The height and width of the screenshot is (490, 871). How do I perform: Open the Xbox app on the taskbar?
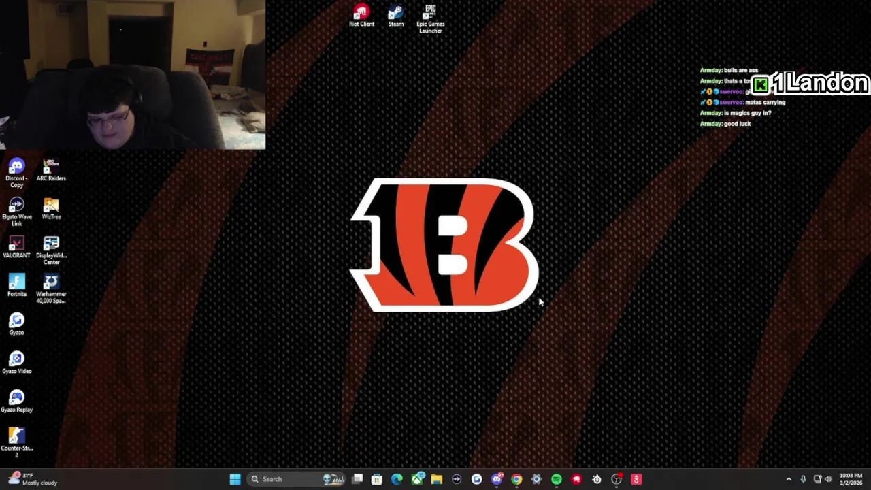click(416, 479)
